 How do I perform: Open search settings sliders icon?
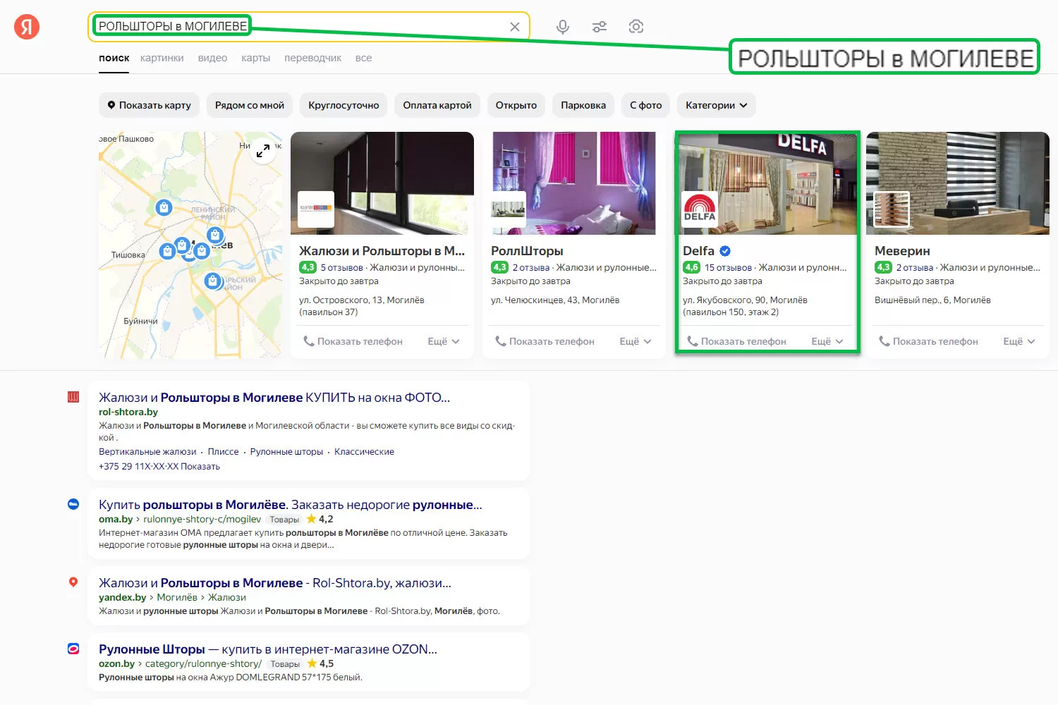coord(600,27)
